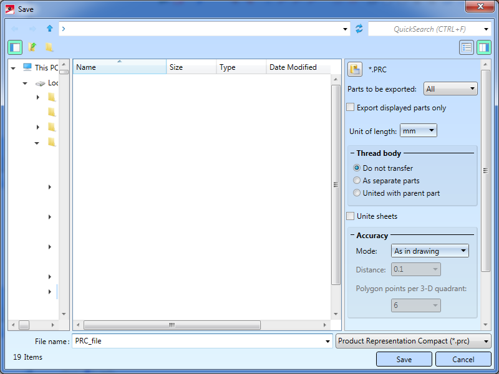
Task: Open file type format dropdown
Action: pos(414,341)
